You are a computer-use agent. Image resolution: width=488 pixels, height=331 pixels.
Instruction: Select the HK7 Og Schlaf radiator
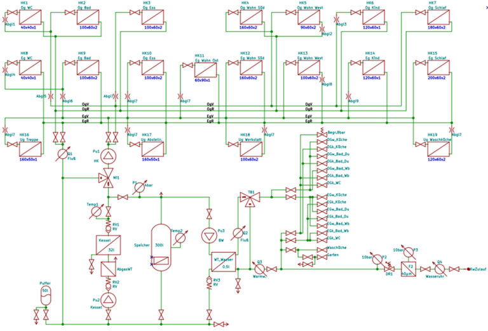[x=438, y=17]
